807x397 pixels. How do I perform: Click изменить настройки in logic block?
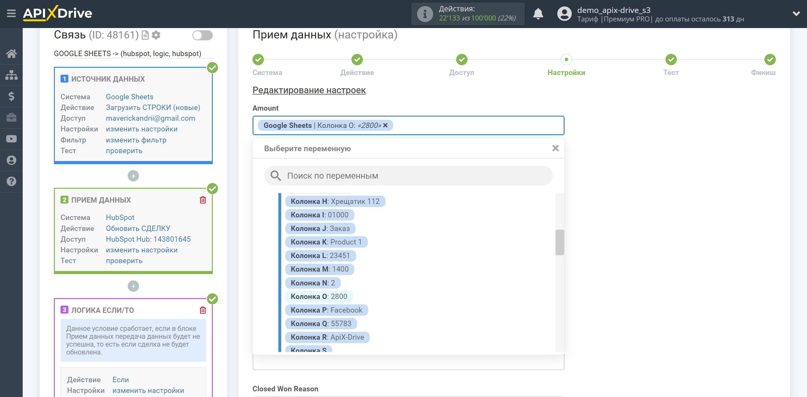(x=148, y=390)
